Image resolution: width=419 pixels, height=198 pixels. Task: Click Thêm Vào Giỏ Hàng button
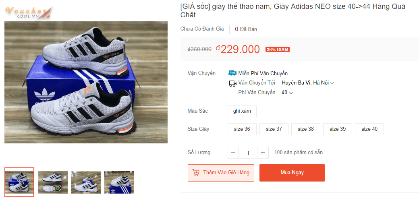pyautogui.click(x=221, y=173)
